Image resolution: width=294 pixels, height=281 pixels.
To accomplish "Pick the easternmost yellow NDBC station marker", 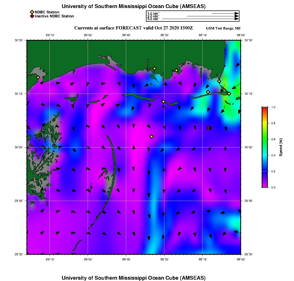I will (x=229, y=94).
